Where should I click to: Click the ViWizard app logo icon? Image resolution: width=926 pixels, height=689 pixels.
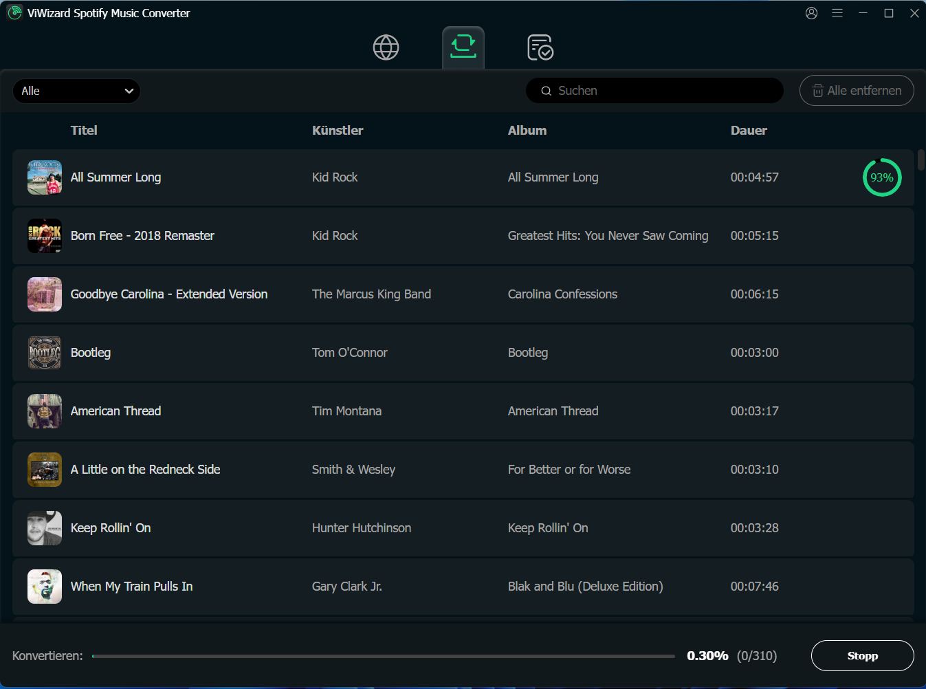(x=14, y=13)
